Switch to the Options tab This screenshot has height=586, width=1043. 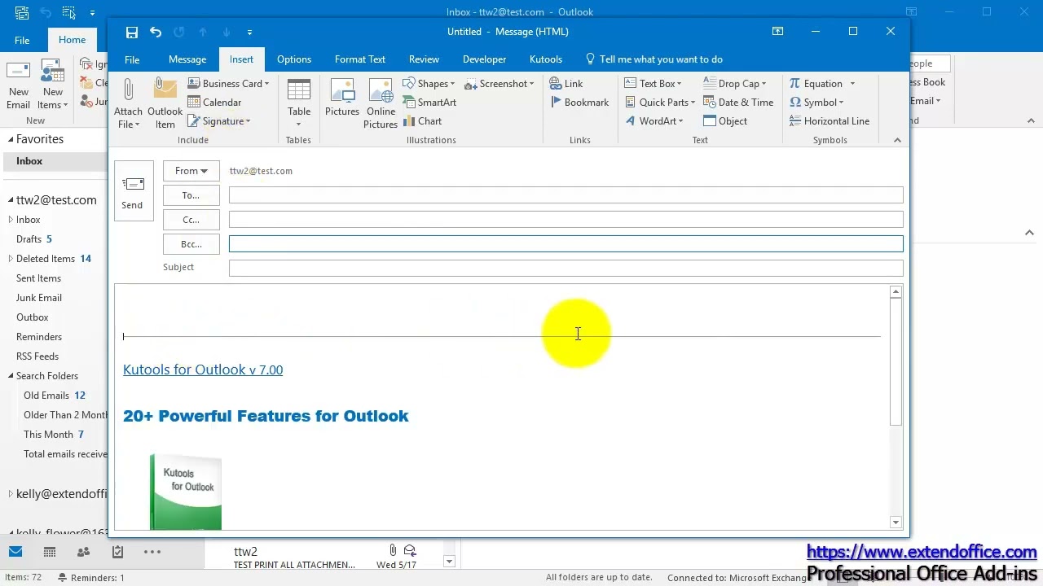pos(294,59)
